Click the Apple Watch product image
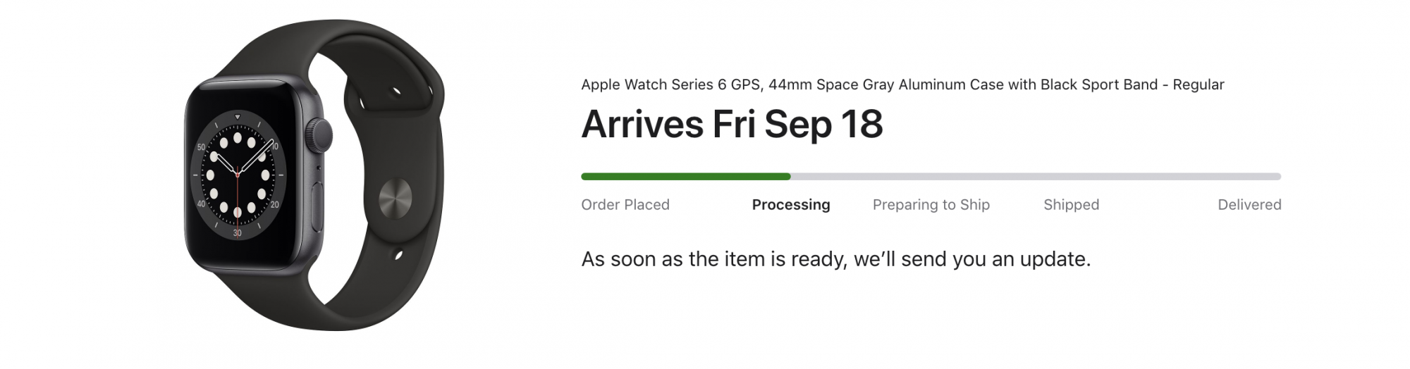The height and width of the screenshot is (369, 1410). click(x=314, y=176)
